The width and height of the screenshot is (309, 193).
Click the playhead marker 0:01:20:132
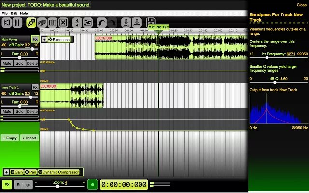pyautogui.click(x=159, y=27)
